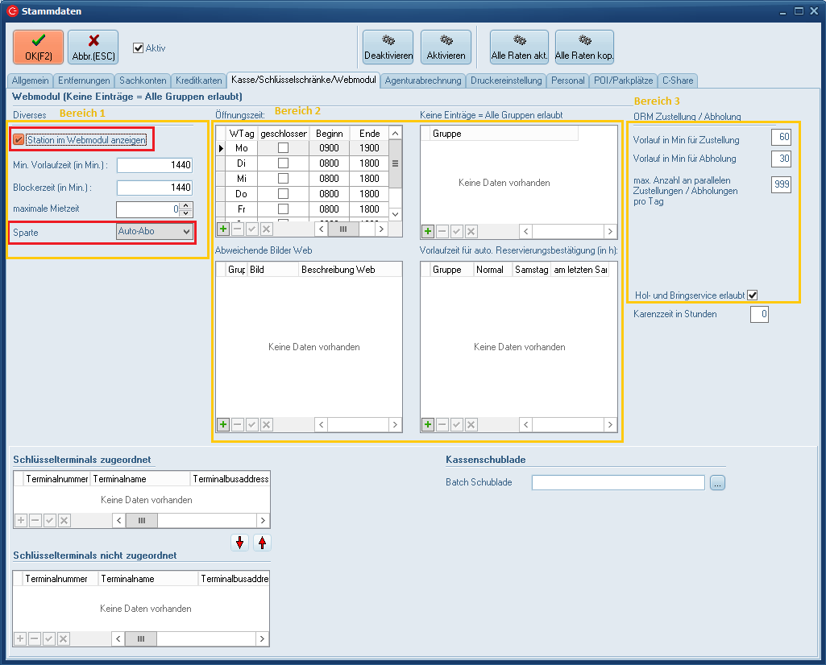Open the Sparte Auto-Abo dropdown
The image size is (826, 665).
(x=186, y=232)
